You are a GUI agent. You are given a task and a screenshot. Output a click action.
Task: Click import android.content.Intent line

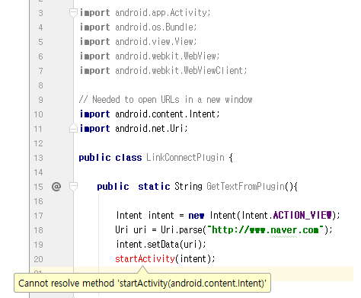149,114
